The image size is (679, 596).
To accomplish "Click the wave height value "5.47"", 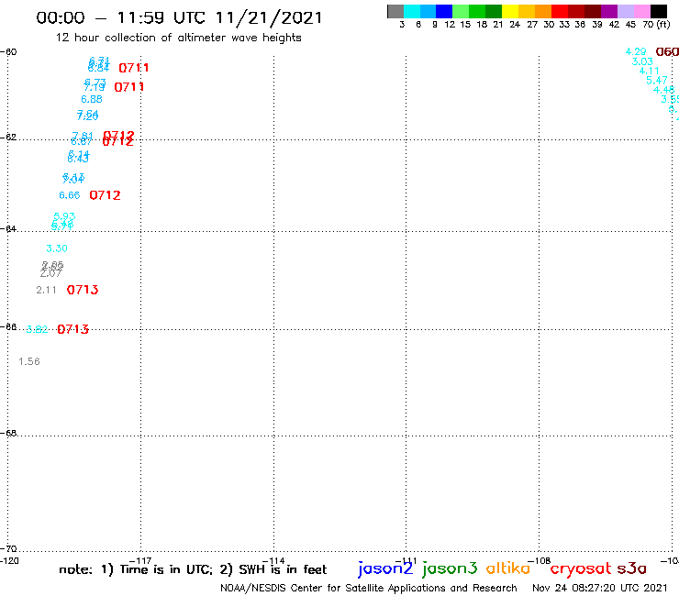I will [656, 81].
